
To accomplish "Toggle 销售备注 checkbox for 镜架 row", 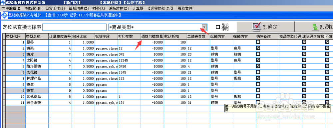I will [258, 48].
